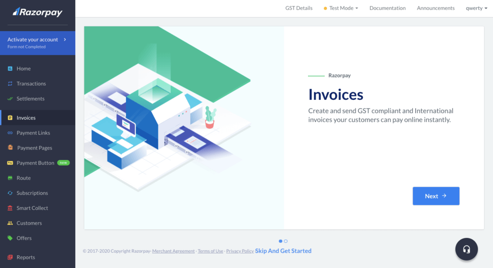Click the Home icon in sidebar
493x268 pixels.
(x=10, y=69)
